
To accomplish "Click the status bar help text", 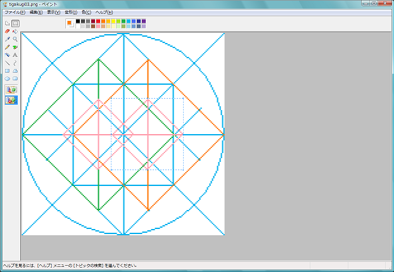I will [70, 266].
